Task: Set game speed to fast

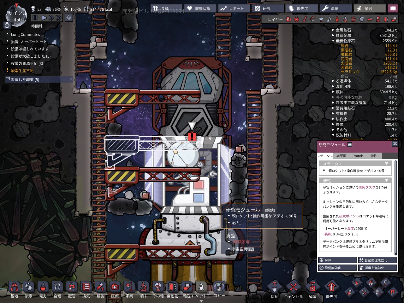Action: point(51,18)
